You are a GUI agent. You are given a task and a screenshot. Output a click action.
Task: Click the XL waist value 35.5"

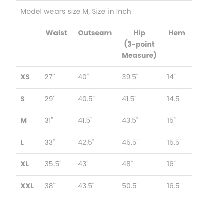pyautogui.click(x=53, y=164)
